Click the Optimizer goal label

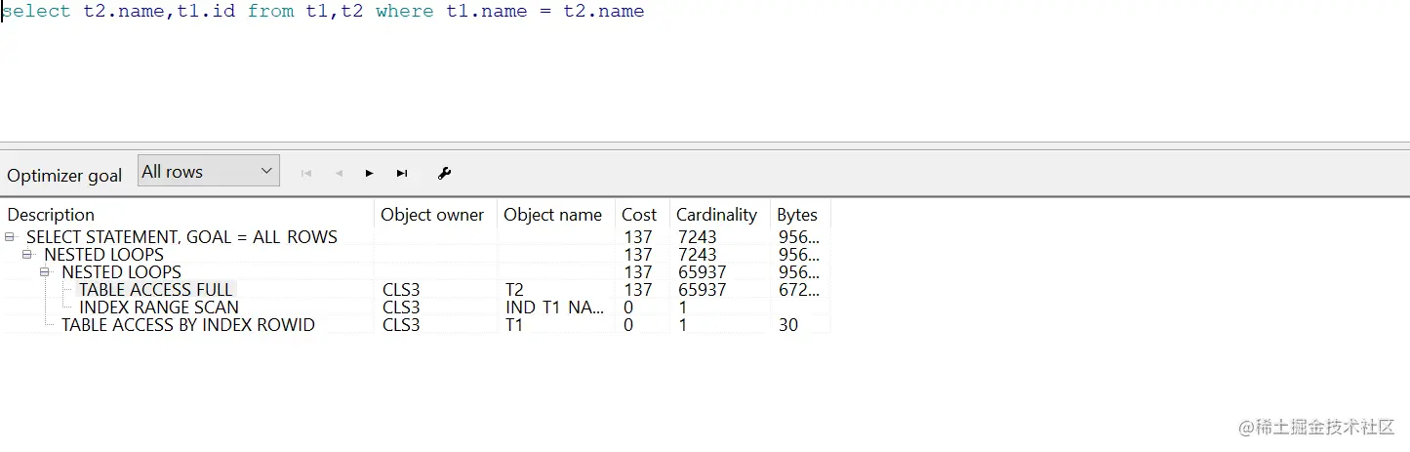(x=64, y=176)
